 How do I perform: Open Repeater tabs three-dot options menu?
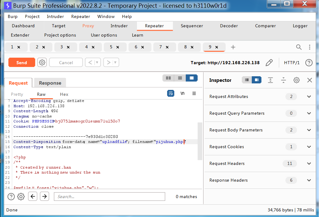click(x=309, y=47)
